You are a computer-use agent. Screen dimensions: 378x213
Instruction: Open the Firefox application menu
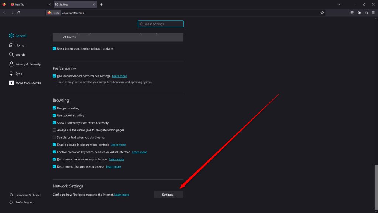click(374, 12)
